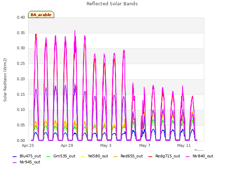Click the 0.15 y-axis tick label
Image resolution: width=225 pixels, height=169 pixels.
click(21, 95)
